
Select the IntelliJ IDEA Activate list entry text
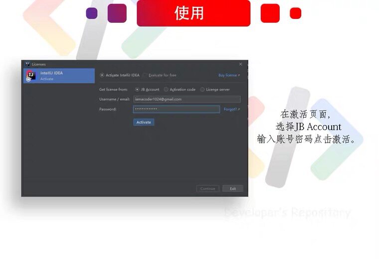(51, 76)
